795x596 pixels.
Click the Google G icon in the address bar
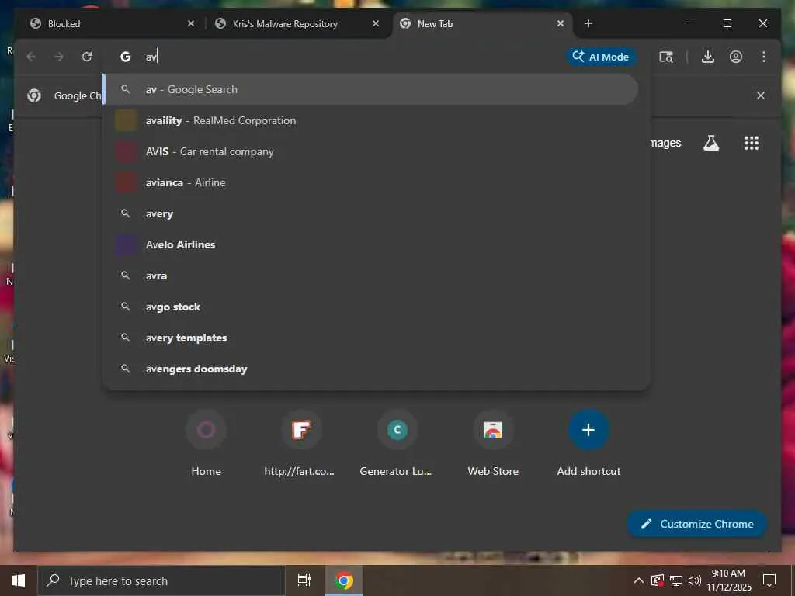point(125,57)
